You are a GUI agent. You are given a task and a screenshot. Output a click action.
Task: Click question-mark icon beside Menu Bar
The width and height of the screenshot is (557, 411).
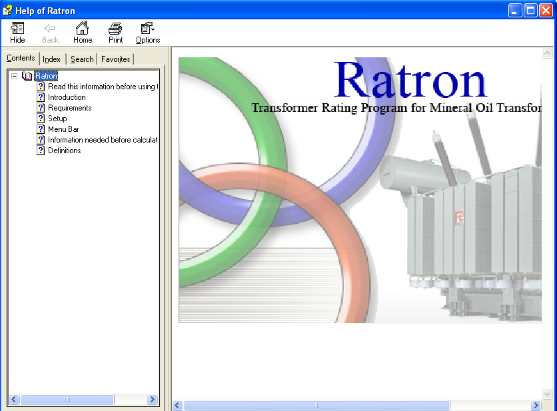click(x=41, y=129)
